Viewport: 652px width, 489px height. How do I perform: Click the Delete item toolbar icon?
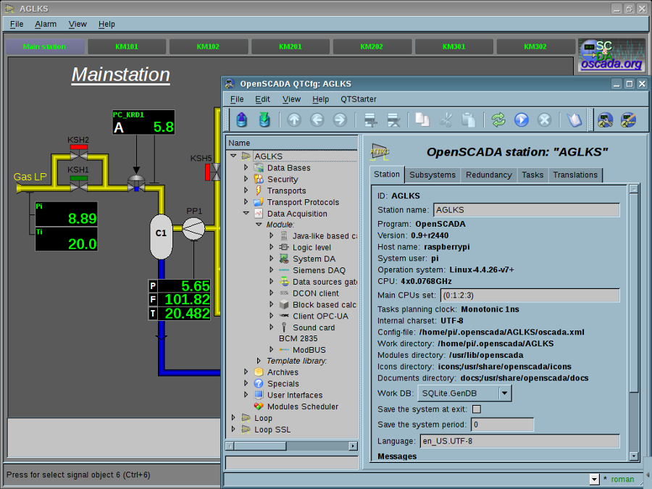(393, 120)
